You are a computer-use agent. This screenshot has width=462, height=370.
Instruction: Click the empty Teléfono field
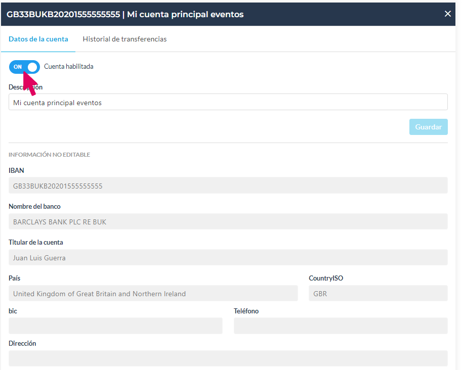(341, 326)
